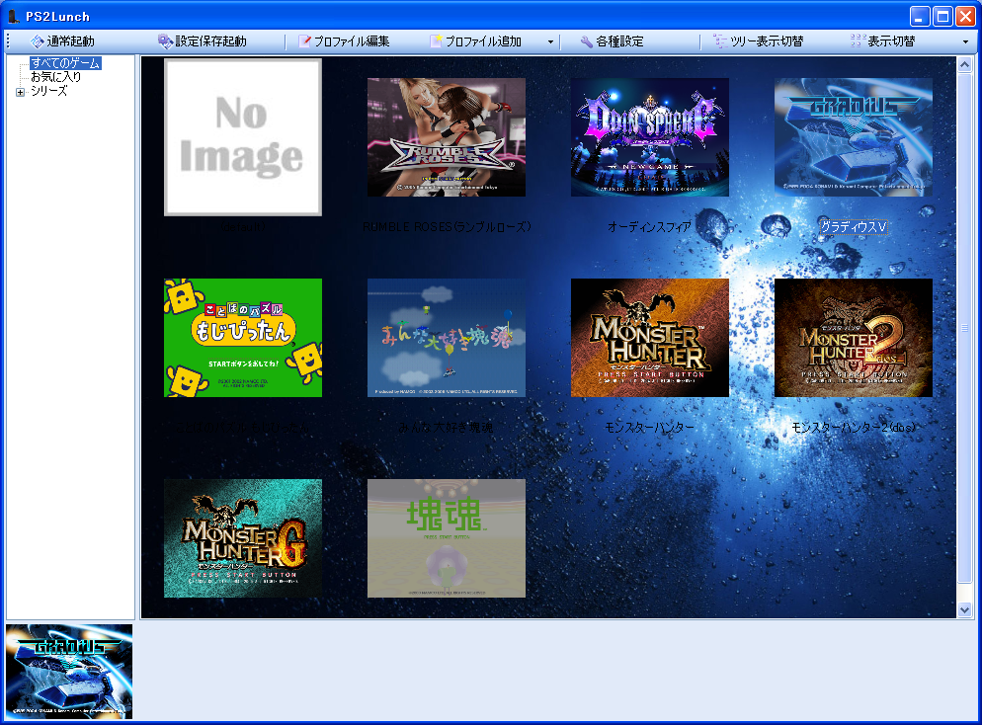
Task: Launch with saved settings via 設定保存起動
Action: coord(203,41)
